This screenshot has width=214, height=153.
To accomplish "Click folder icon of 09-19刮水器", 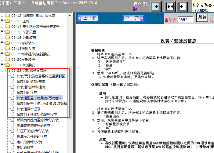I will [x=7, y=54].
